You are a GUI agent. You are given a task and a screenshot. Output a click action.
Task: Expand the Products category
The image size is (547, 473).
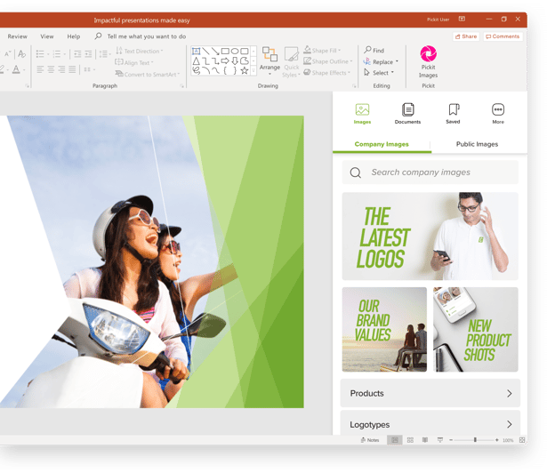click(430, 393)
